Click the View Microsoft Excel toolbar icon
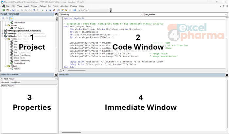Screen dimensions: 229x134 4,10
